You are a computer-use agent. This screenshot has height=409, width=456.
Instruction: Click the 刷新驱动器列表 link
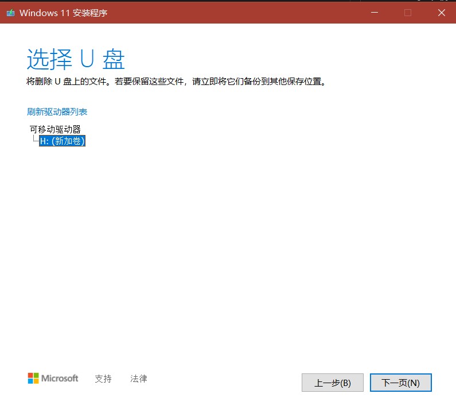click(57, 111)
